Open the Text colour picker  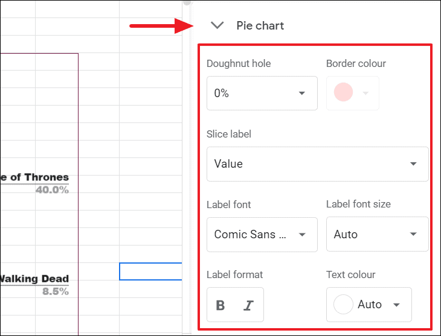click(369, 305)
